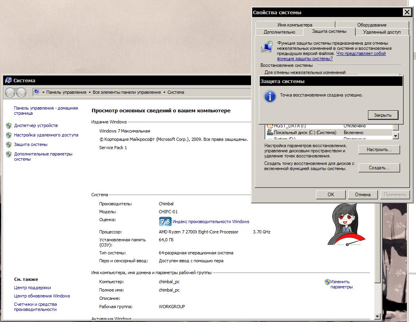Click the Закрыть button in dialog
Viewport: 416px width, 322px height.
[x=383, y=115]
